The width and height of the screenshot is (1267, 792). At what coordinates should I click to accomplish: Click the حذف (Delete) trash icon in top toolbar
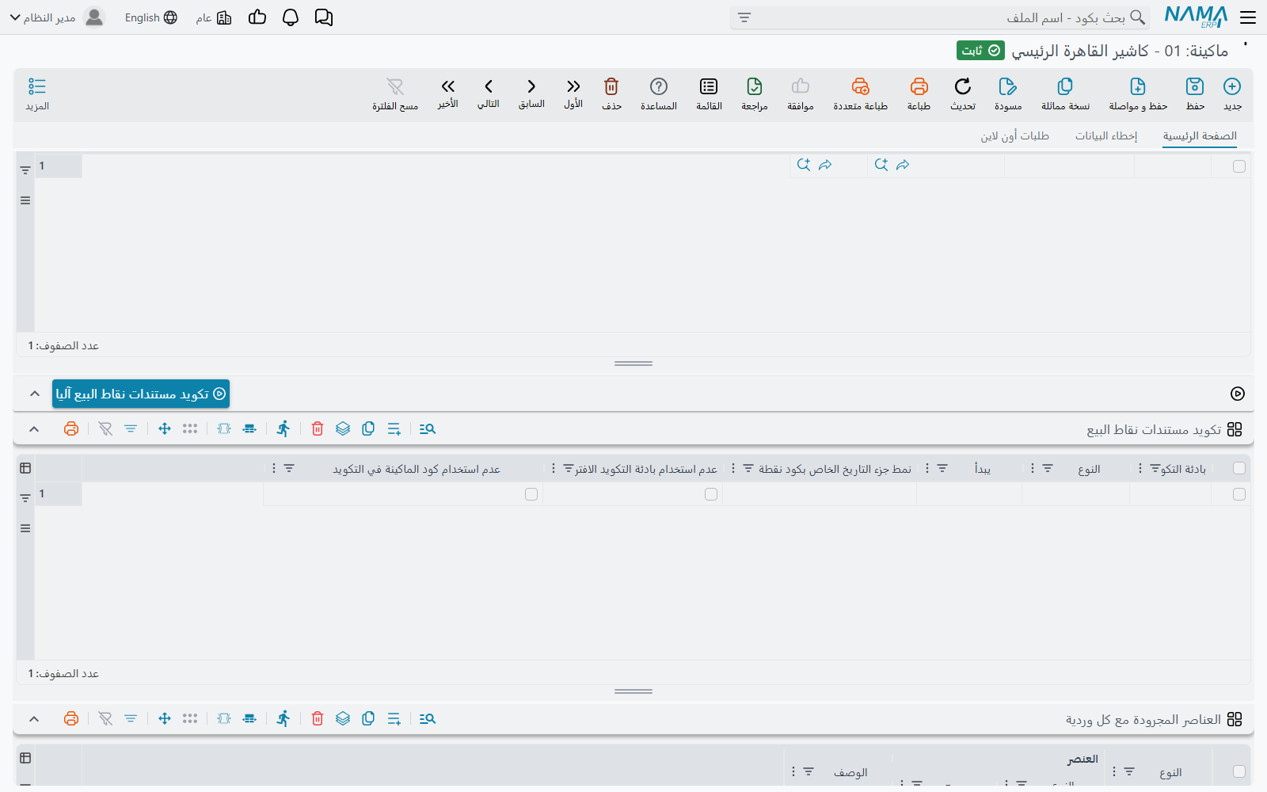pos(611,86)
